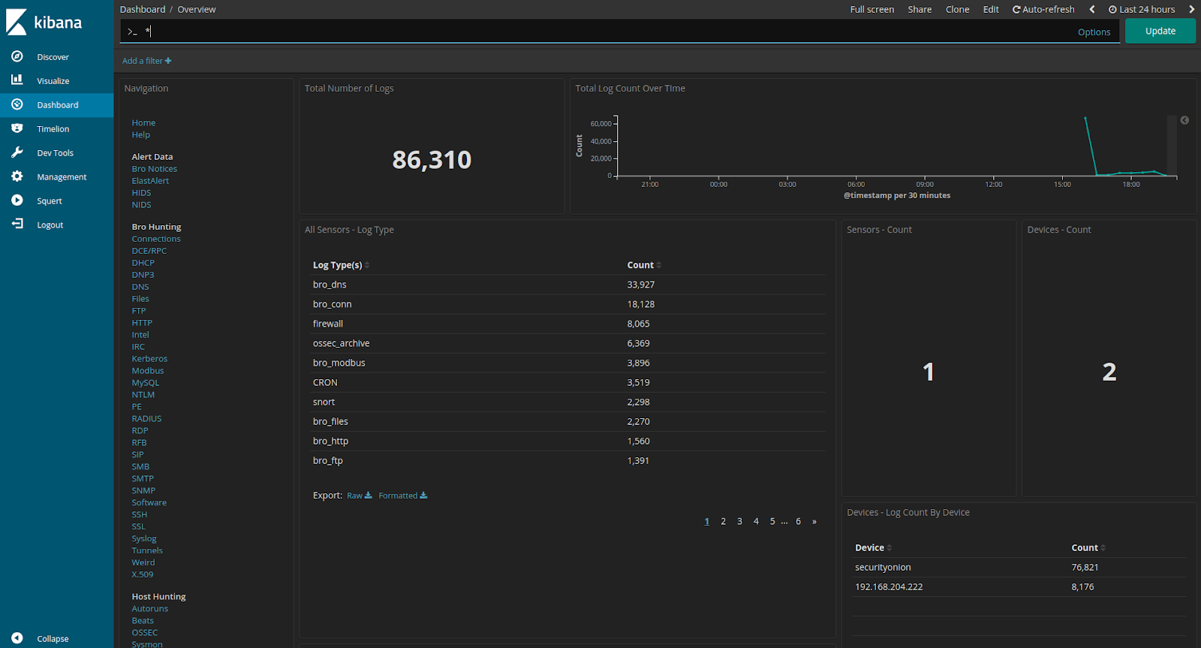Open query bar Options
Screen dimensions: 1201x648
pyautogui.click(x=1094, y=32)
